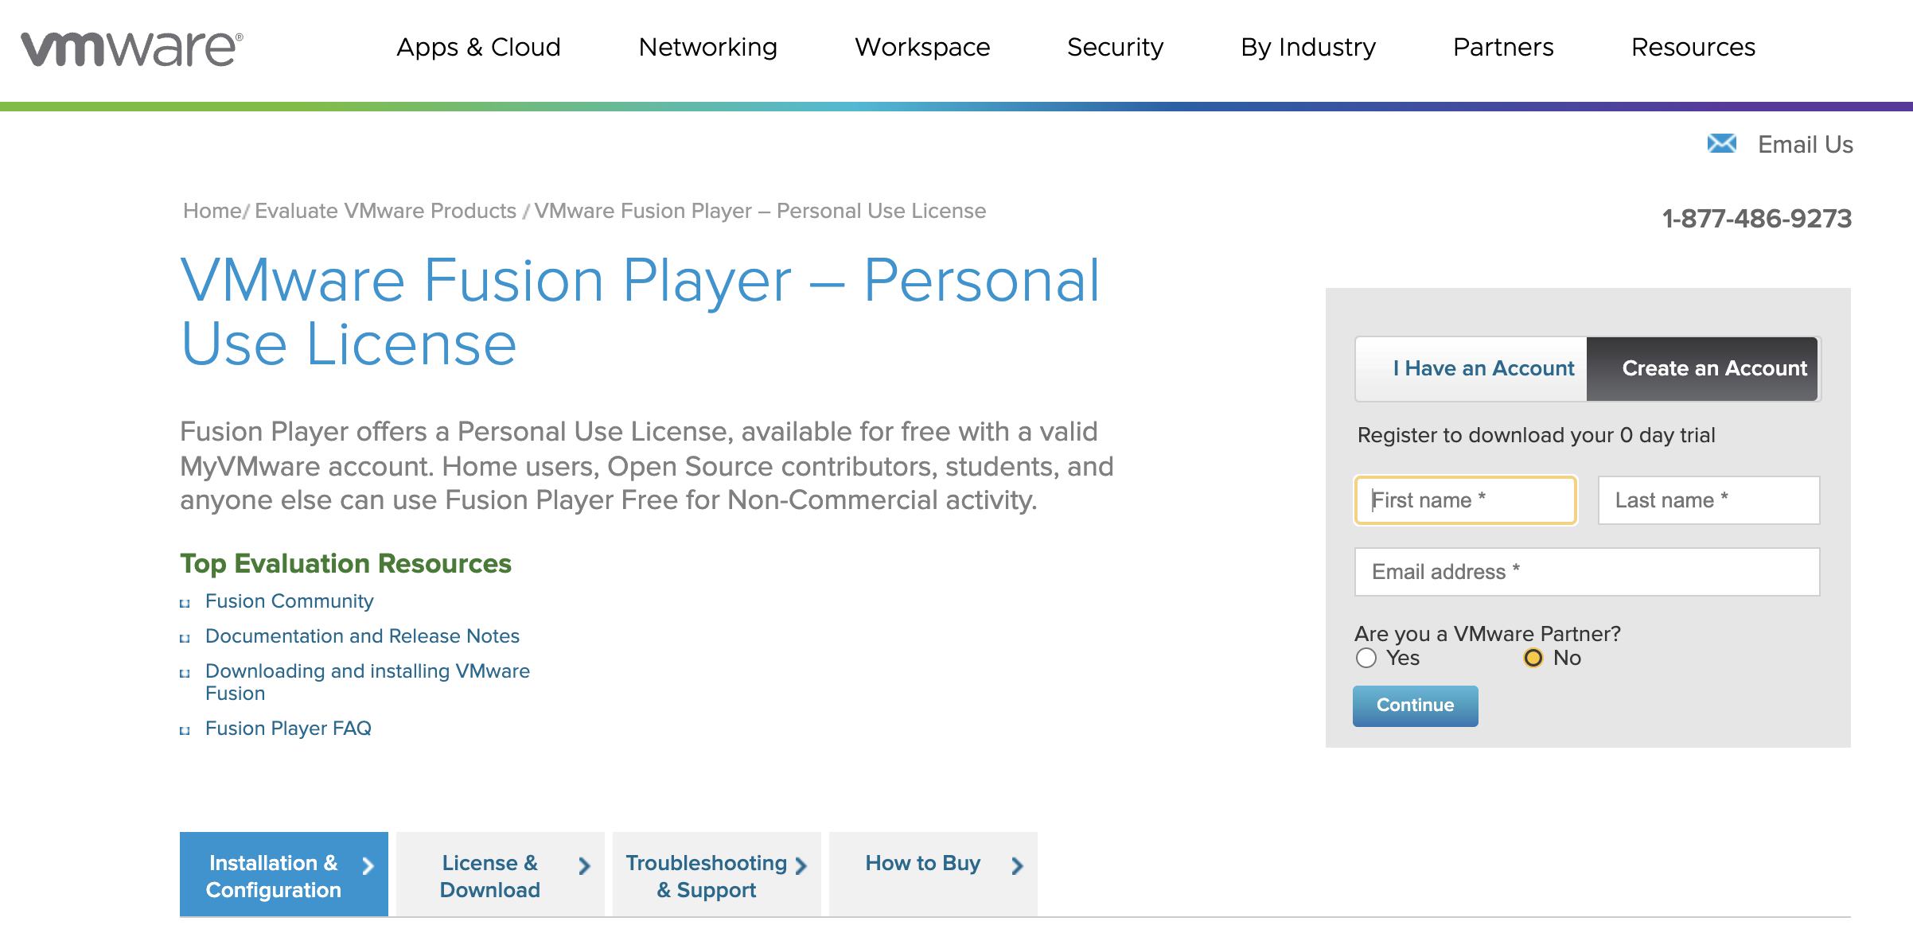
Task: Open the Fusion Community link
Action: click(289, 601)
